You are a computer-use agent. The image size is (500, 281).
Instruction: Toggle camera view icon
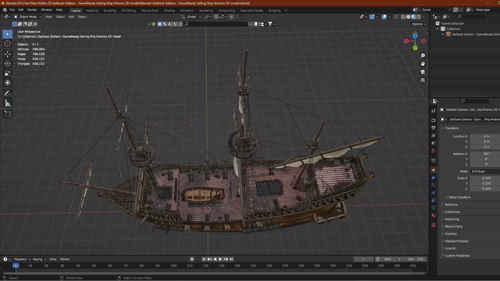click(x=423, y=72)
